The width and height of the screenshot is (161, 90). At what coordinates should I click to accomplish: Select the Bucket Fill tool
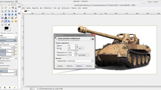[x=9, y=18]
